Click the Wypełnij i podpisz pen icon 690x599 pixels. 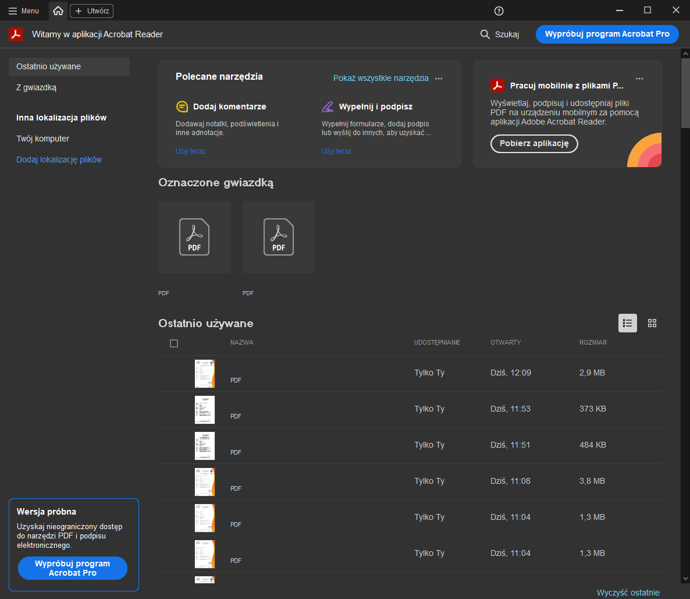(x=328, y=107)
